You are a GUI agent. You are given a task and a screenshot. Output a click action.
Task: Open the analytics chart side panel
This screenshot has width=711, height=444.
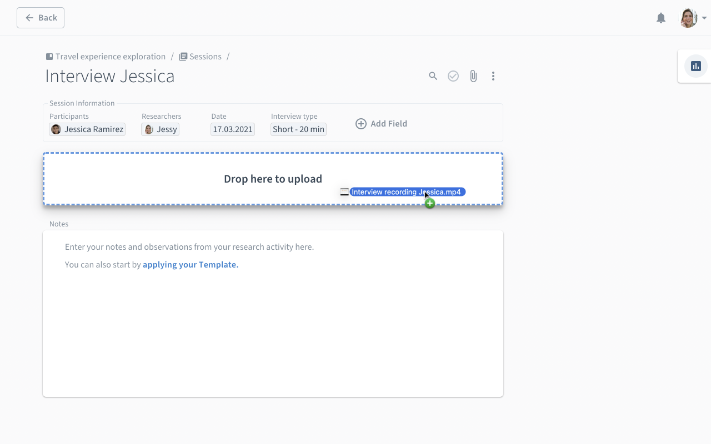tap(696, 66)
